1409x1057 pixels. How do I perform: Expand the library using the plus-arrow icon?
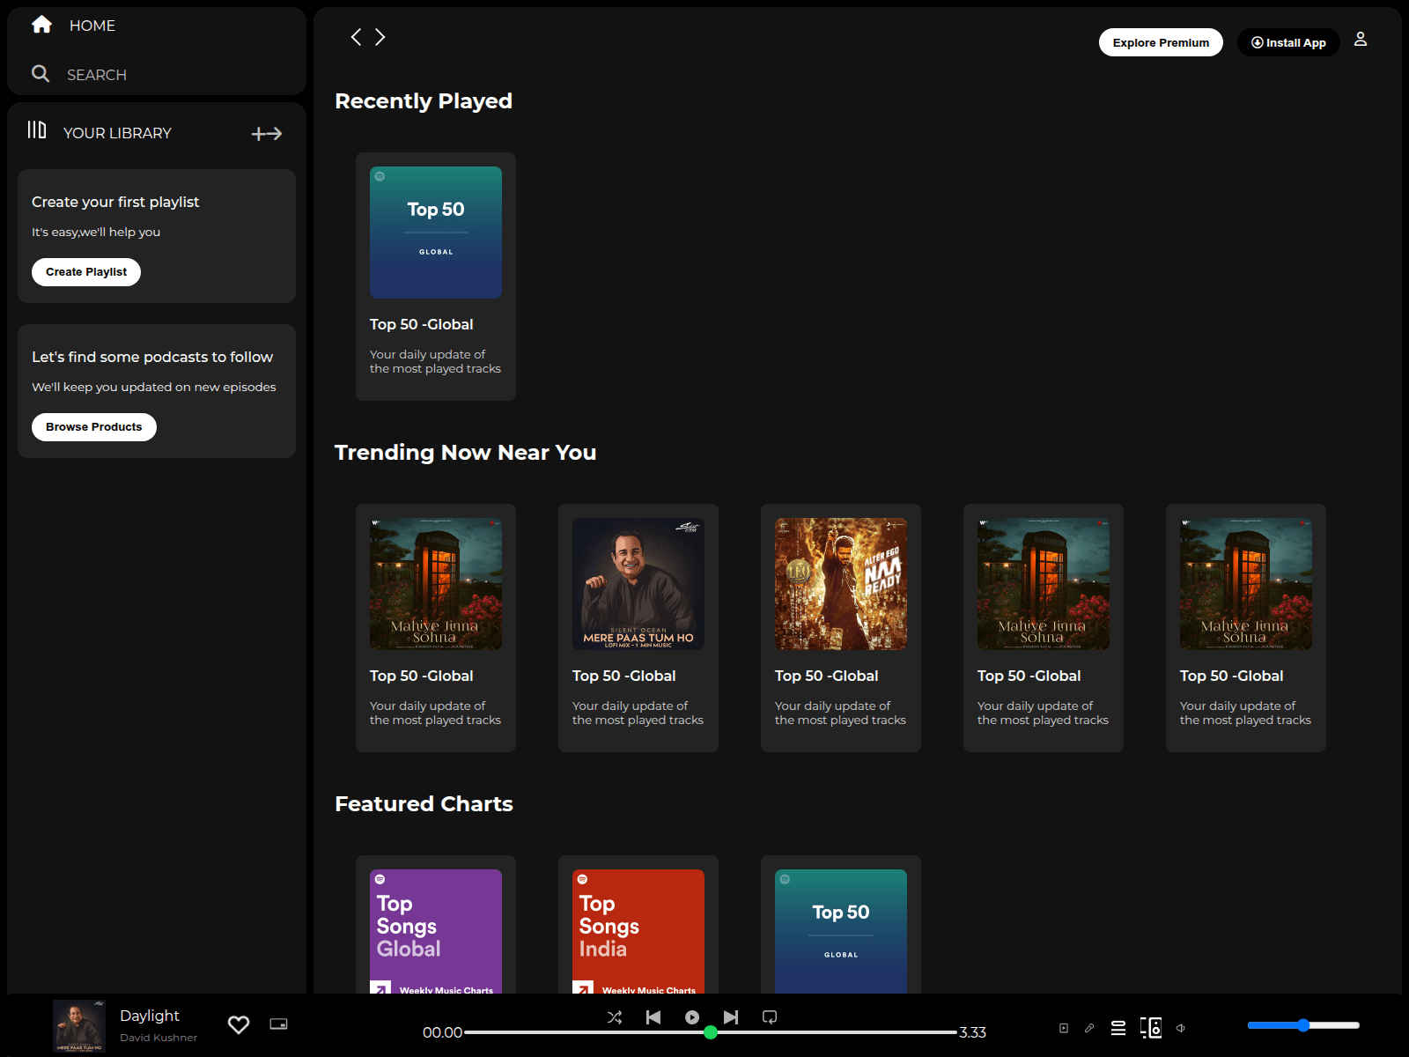[267, 134]
